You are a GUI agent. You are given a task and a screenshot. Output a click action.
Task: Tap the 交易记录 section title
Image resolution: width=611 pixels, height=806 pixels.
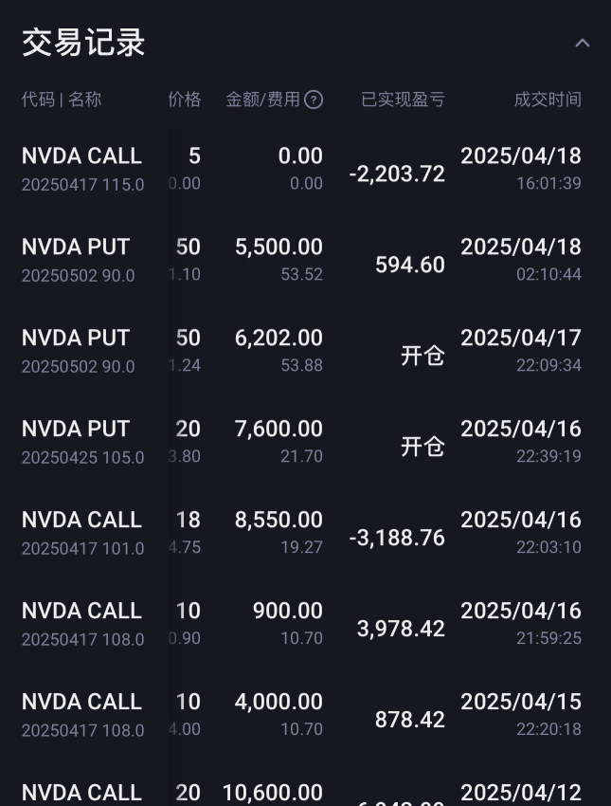pyautogui.click(x=83, y=42)
